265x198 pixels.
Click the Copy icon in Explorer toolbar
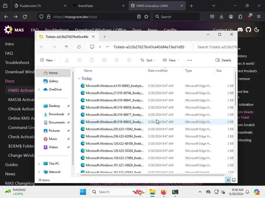[x=79, y=60]
